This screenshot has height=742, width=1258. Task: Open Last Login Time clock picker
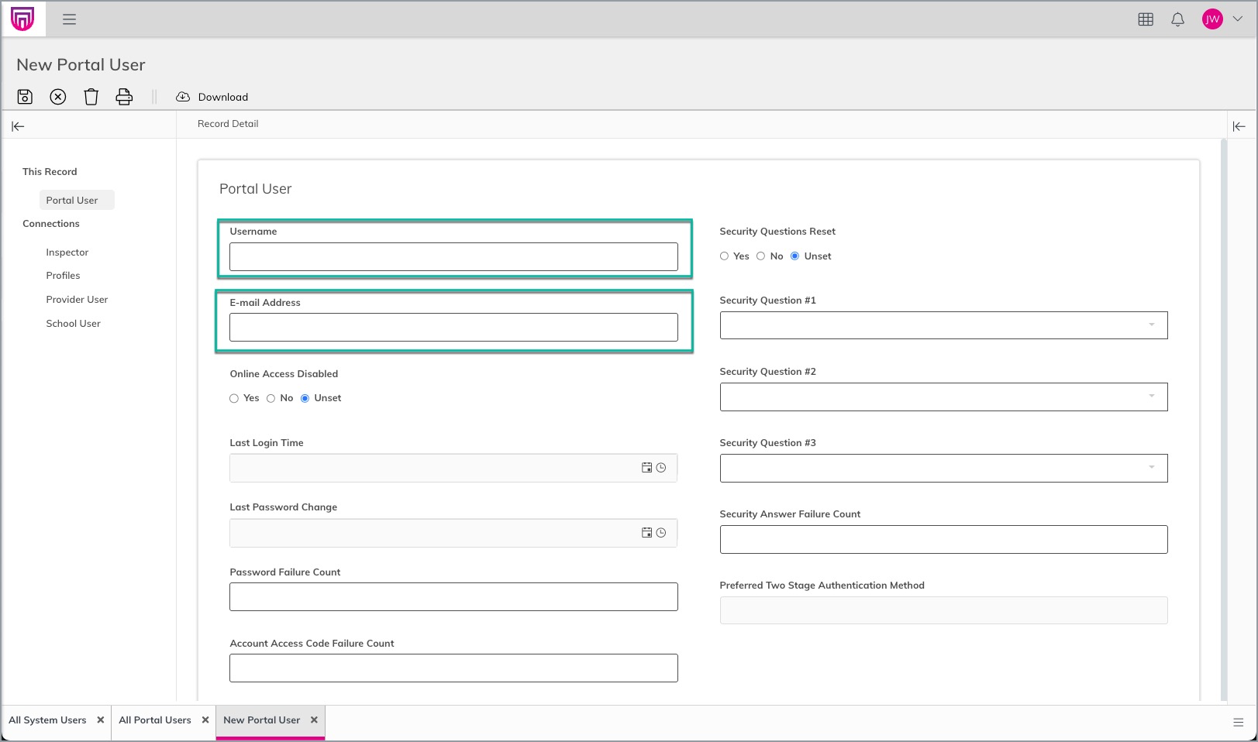pyautogui.click(x=661, y=468)
